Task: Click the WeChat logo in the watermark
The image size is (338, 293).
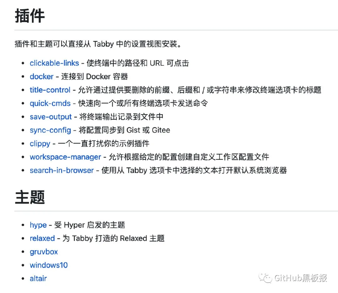Action: [265, 278]
